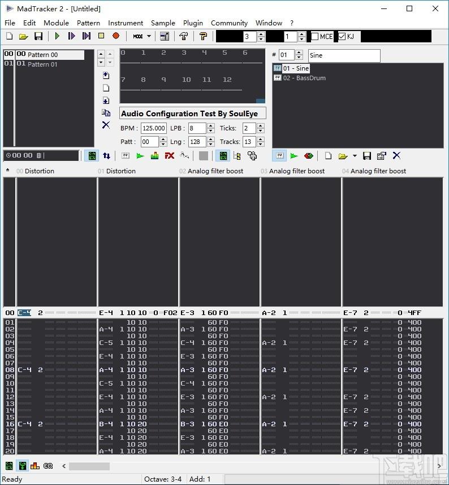
Task: Open a module file from main toolbar
Action: (x=24, y=36)
